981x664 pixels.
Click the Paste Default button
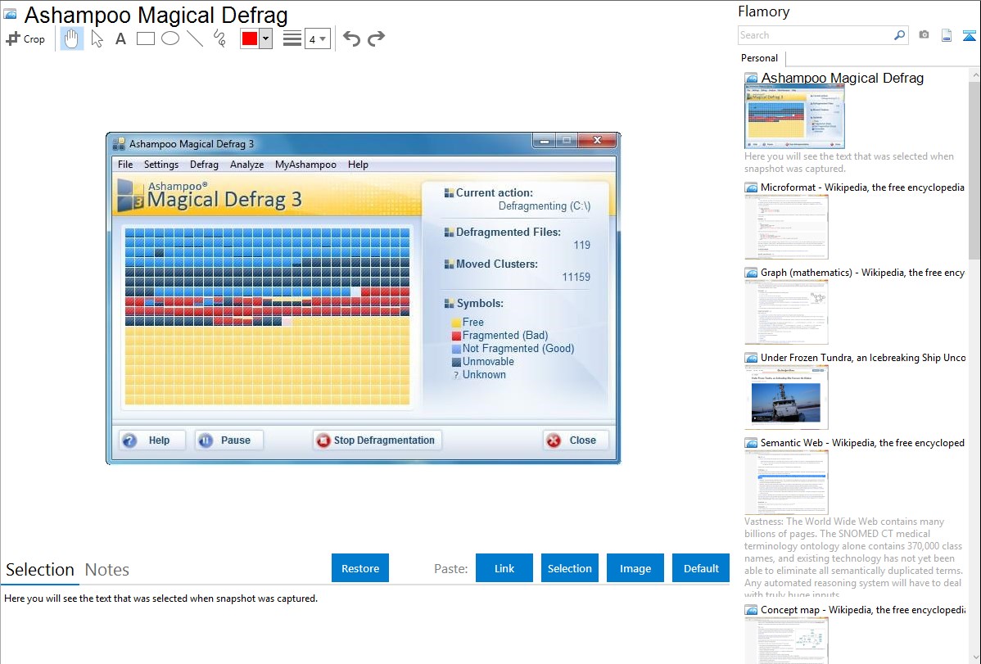(701, 568)
